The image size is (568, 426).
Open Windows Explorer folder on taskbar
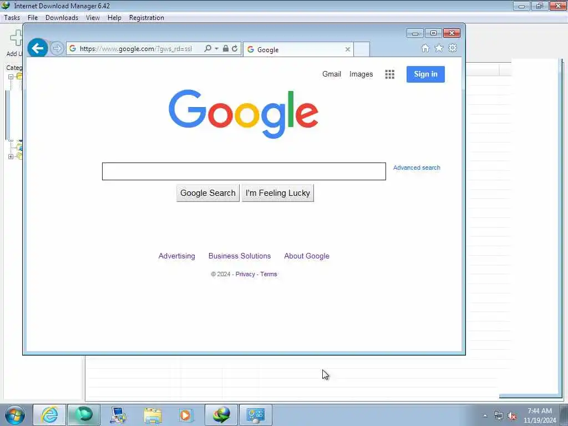(153, 415)
